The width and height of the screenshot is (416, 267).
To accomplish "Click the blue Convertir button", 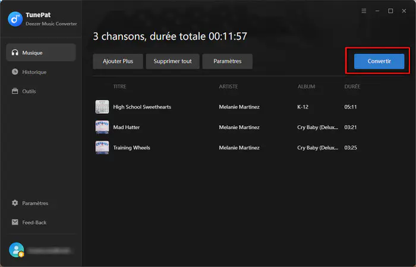I will (x=379, y=61).
